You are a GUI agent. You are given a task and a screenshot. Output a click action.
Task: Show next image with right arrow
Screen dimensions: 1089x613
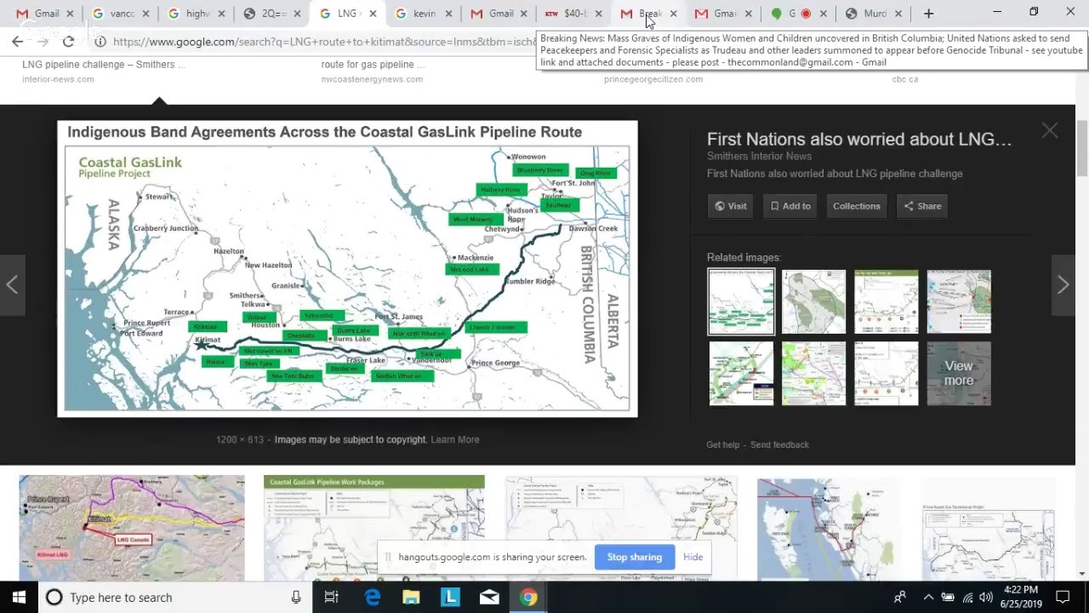point(1063,285)
